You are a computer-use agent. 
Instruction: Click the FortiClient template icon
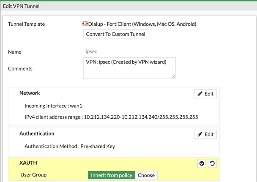click(85, 24)
